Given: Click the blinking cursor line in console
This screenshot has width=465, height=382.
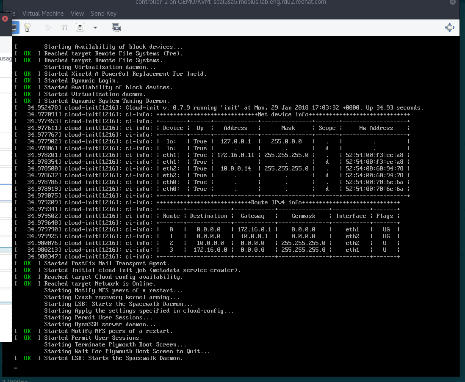Looking at the screenshot, I should click(16, 368).
